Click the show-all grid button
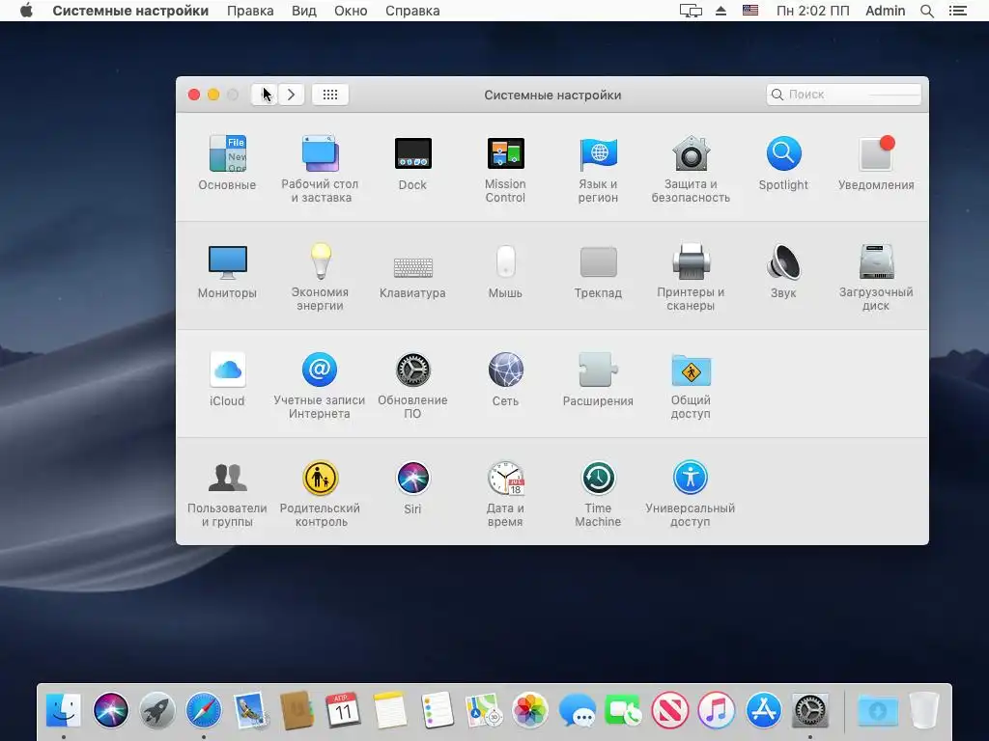This screenshot has width=989, height=741. tap(330, 95)
